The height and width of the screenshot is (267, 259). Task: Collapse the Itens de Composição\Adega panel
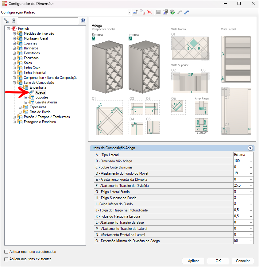(x=250, y=148)
